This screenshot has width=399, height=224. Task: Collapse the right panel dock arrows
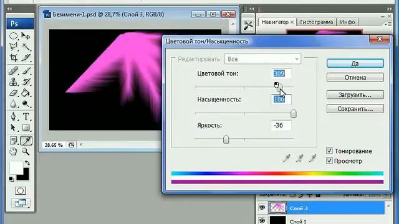[x=390, y=9]
